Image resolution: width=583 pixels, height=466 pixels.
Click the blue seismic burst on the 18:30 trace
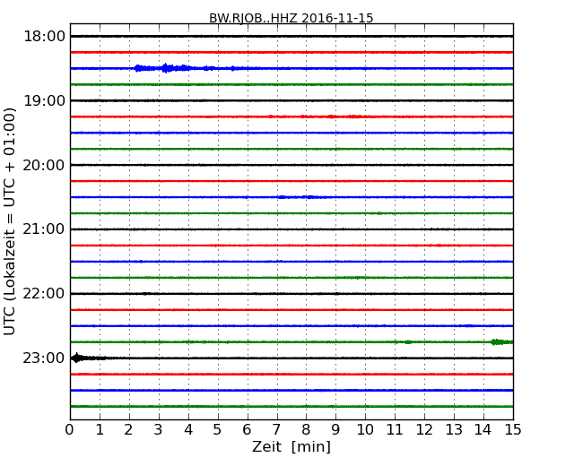[x=163, y=68]
